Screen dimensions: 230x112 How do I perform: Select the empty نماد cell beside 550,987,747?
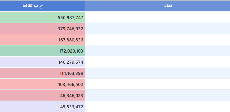[x=158, y=17]
